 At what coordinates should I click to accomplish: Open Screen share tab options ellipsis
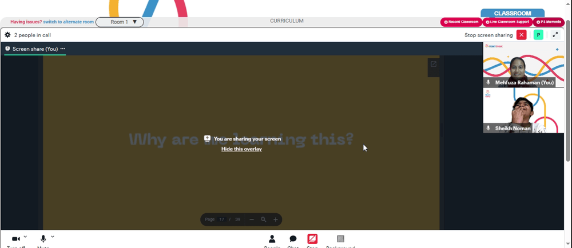[x=63, y=49]
